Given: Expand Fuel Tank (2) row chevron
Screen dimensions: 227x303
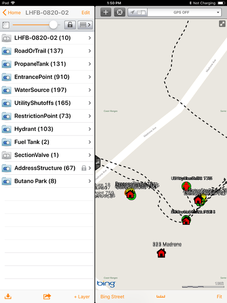Looking at the screenshot, I should click(90, 142).
